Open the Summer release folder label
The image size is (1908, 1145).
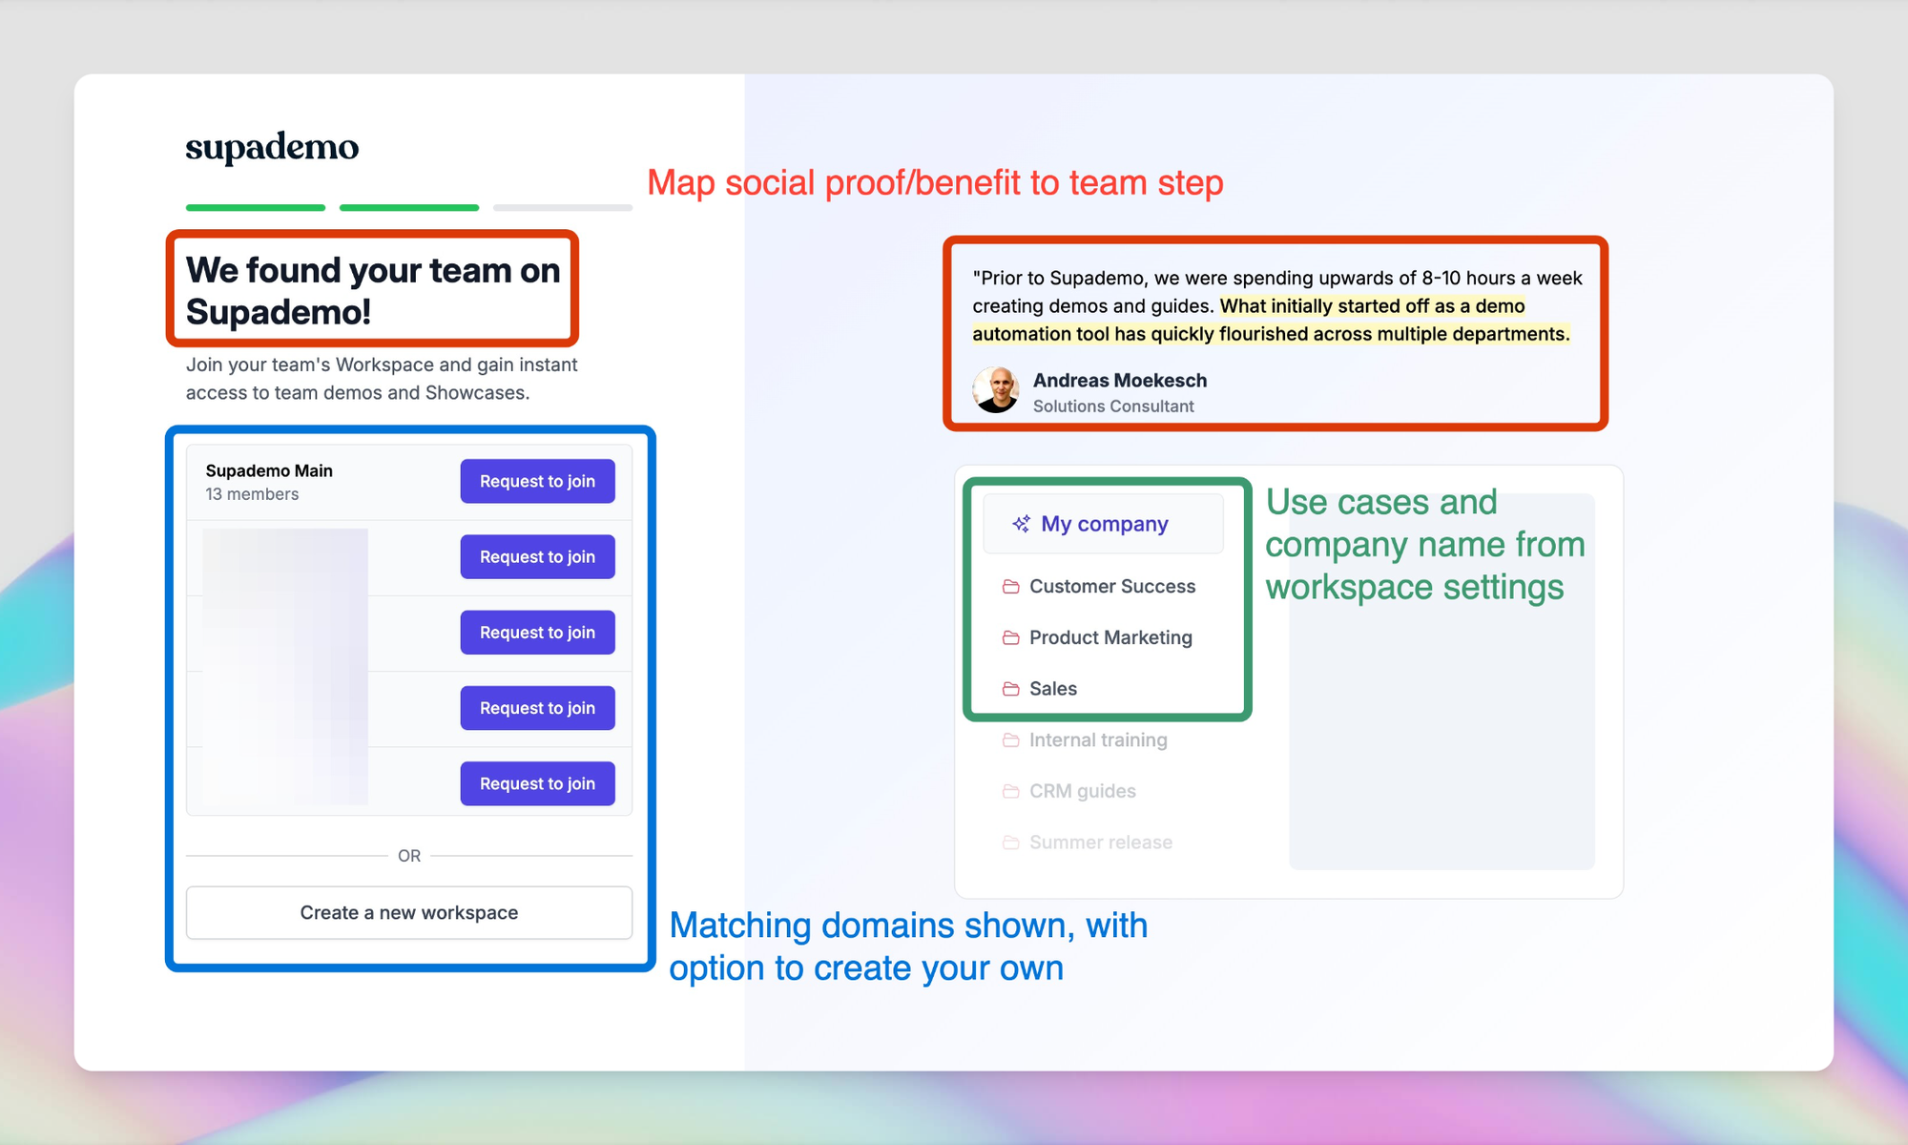[x=1101, y=843]
